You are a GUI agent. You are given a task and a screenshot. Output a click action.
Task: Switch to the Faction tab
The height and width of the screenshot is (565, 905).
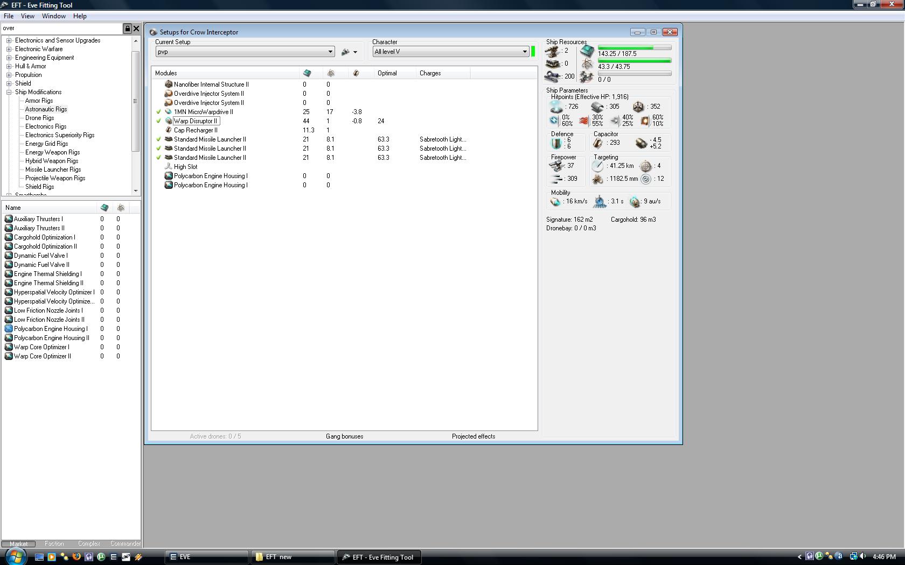(54, 543)
